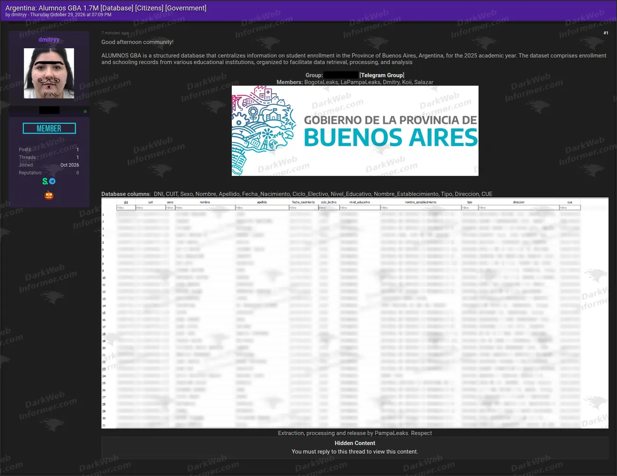
Task: Click the fecha_nacimiento column header
Action: pos(303,202)
